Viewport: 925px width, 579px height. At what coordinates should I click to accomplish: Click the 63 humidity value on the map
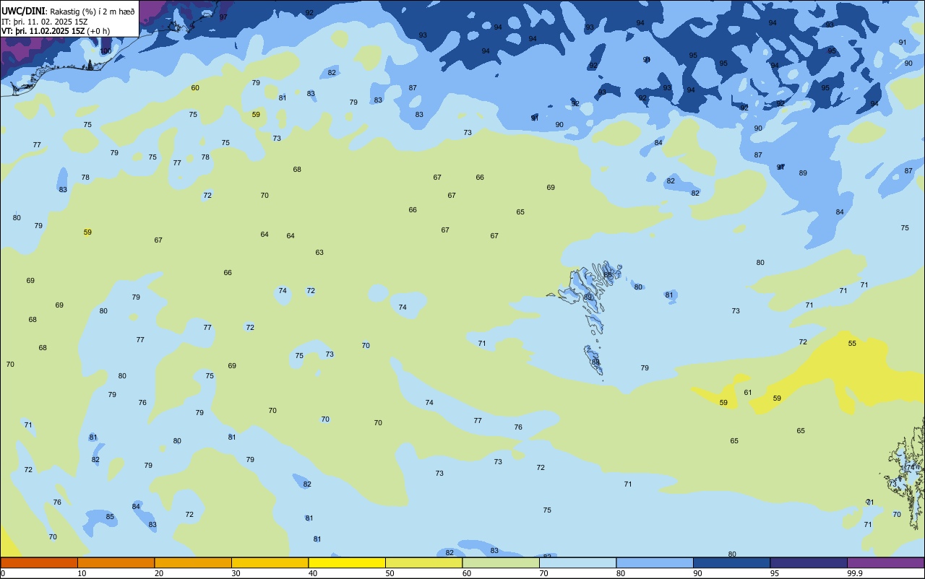click(x=319, y=253)
